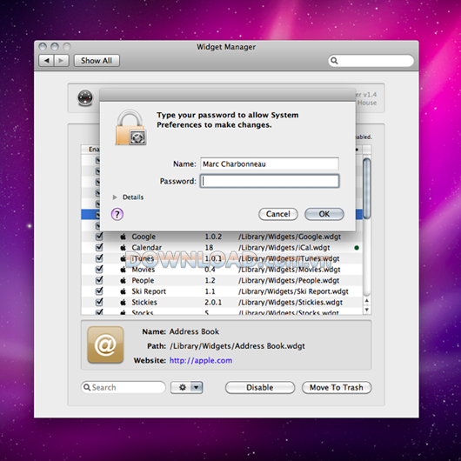
Task: Click the Apple icon beside the Calendar widget
Action: pos(124,248)
